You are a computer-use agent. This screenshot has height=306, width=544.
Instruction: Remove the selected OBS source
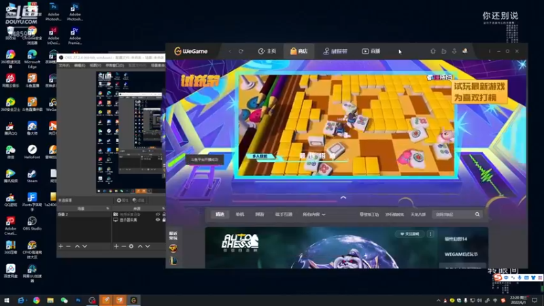click(x=124, y=246)
